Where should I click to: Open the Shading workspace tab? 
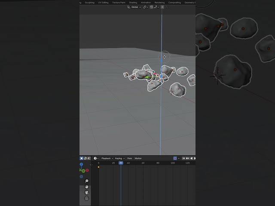coord(133,3)
